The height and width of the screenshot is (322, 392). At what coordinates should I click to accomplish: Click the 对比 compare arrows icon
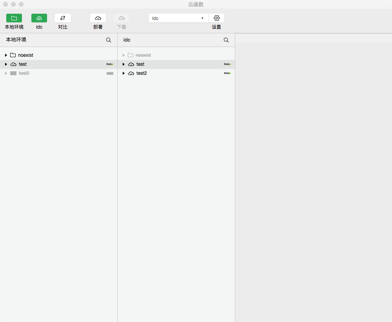pos(63,18)
